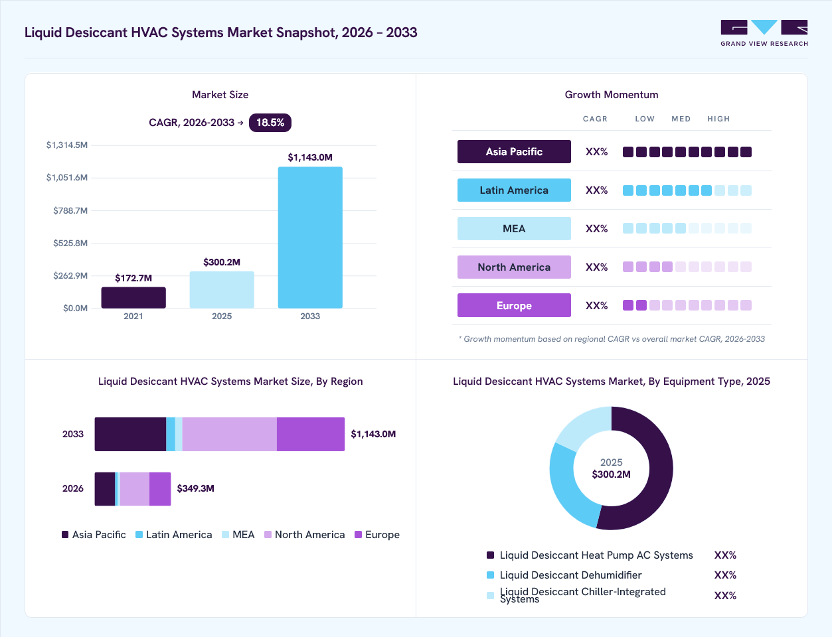Click Liquid Desiccant Dehumidifier legend swatch
This screenshot has width=832, height=637.
coord(490,575)
